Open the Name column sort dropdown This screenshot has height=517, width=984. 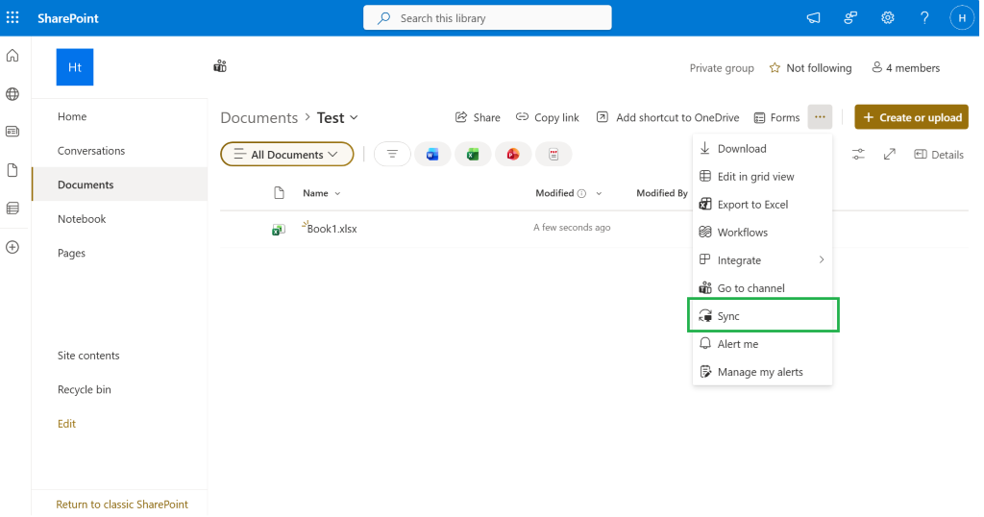[x=337, y=193]
